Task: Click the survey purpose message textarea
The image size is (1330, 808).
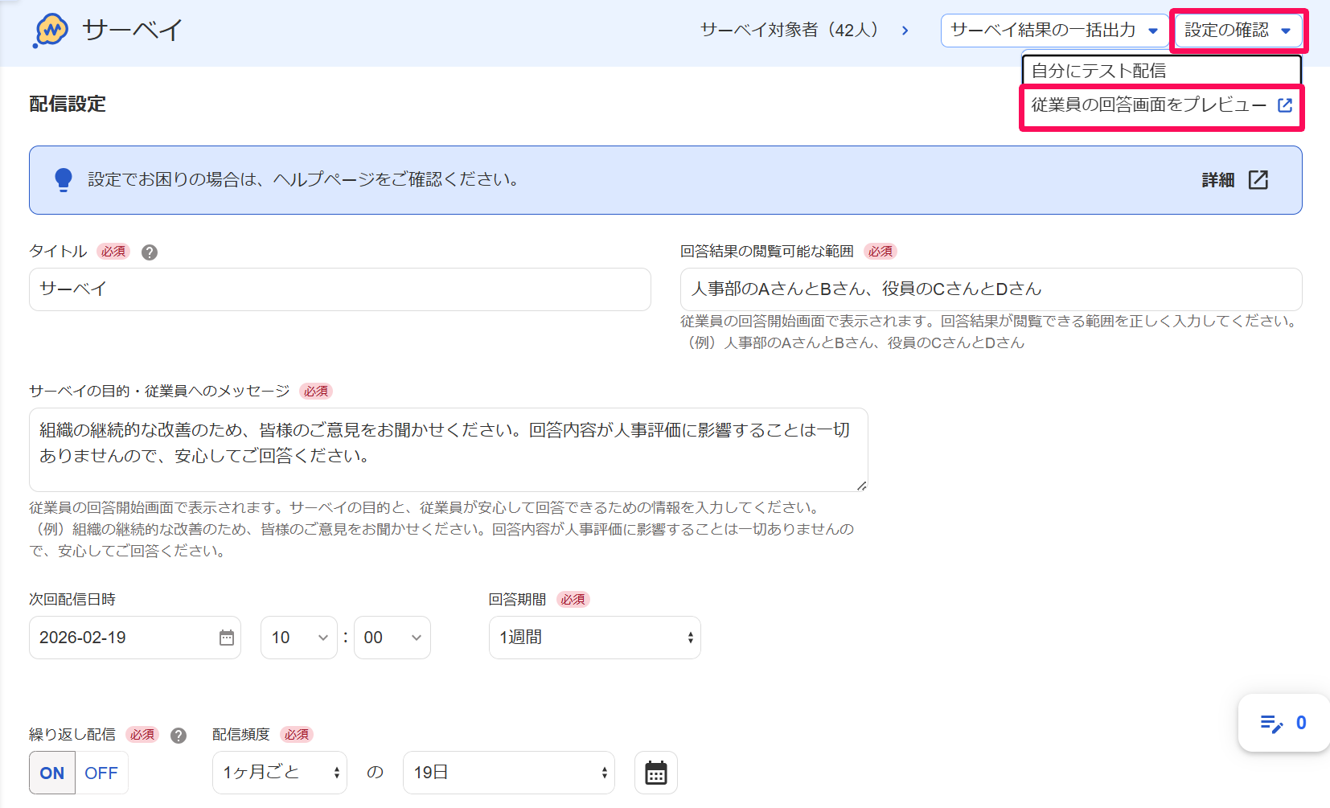Action: coord(449,449)
